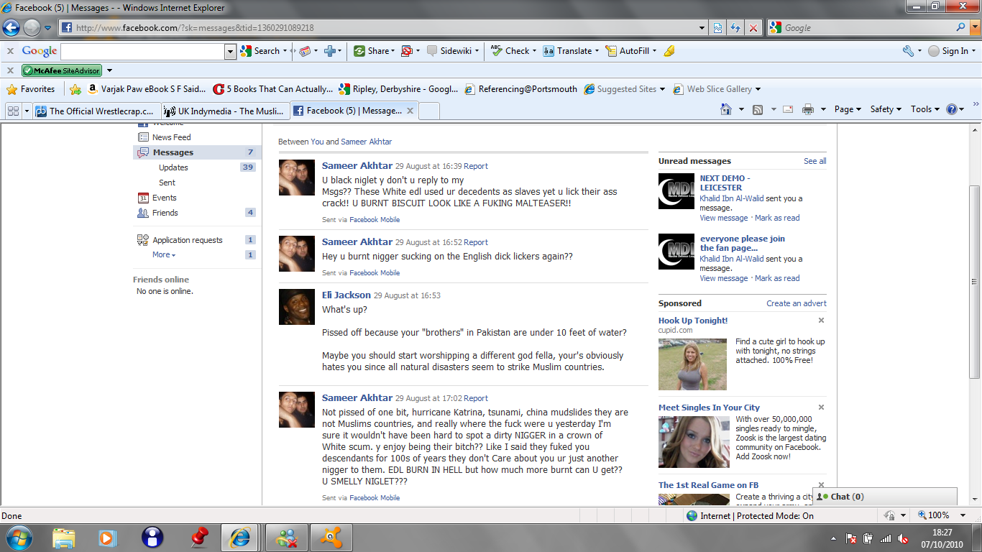Image resolution: width=982 pixels, height=552 pixels.
Task: Switch to the UK Indymedia tab
Action: point(224,111)
